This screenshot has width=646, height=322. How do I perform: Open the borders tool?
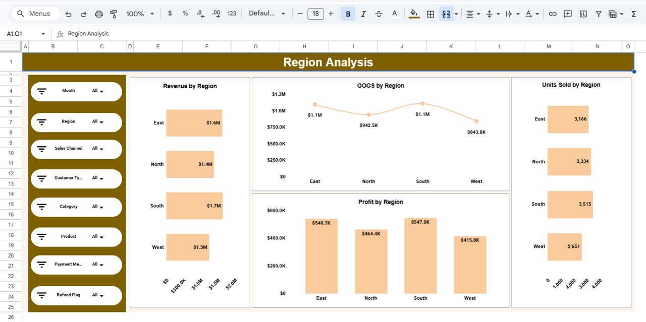430,14
